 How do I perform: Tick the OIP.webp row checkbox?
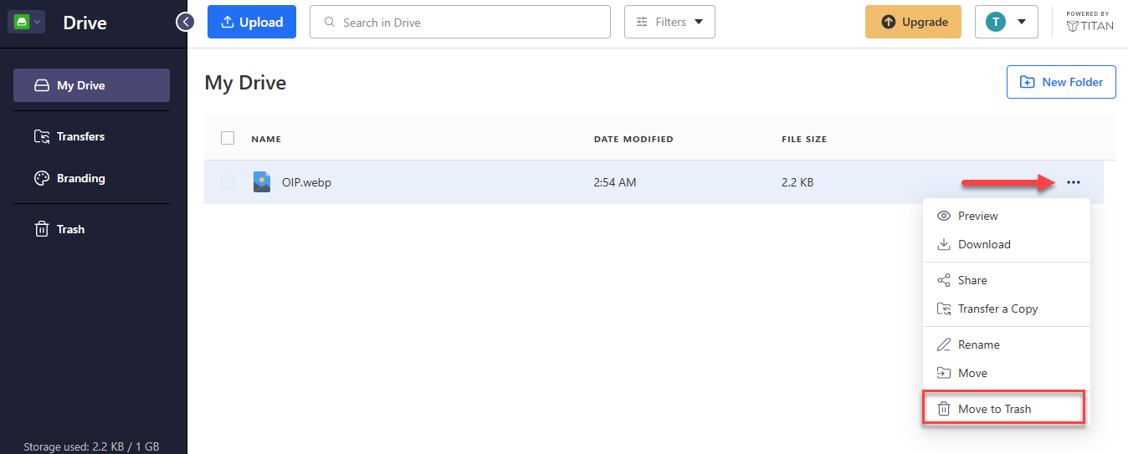tap(228, 182)
